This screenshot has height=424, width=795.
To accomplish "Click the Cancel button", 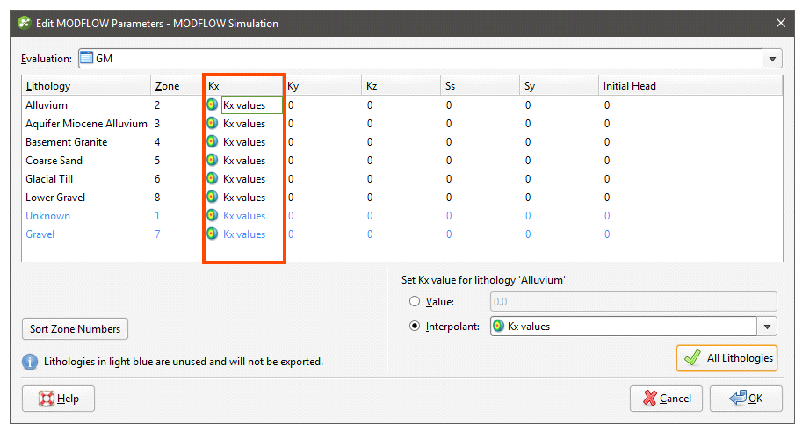I will coord(666,399).
